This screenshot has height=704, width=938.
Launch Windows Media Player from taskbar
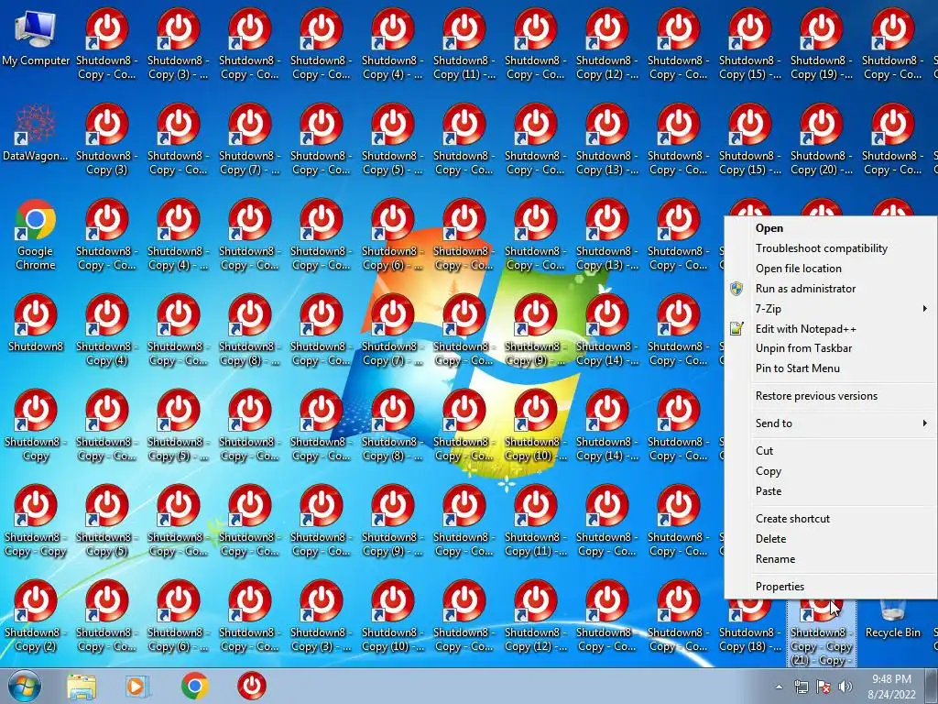[x=137, y=686]
